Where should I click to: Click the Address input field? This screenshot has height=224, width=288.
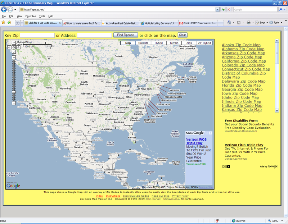pyautogui.click(x=94, y=35)
